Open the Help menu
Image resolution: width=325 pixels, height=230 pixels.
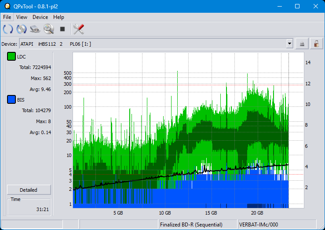58,17
